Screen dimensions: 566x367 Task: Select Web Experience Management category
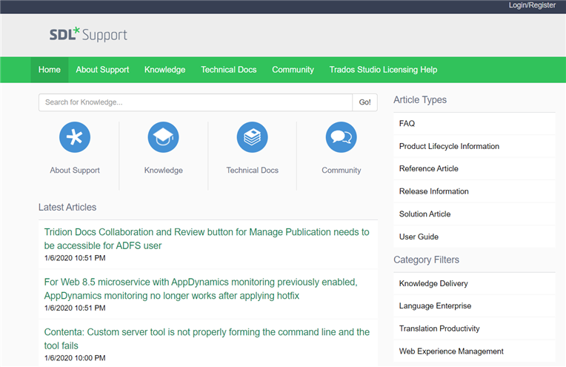(x=474, y=351)
